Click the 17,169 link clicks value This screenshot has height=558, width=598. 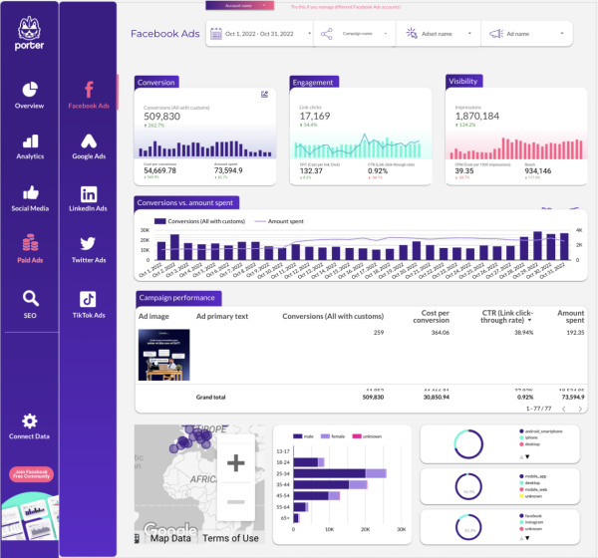click(315, 116)
